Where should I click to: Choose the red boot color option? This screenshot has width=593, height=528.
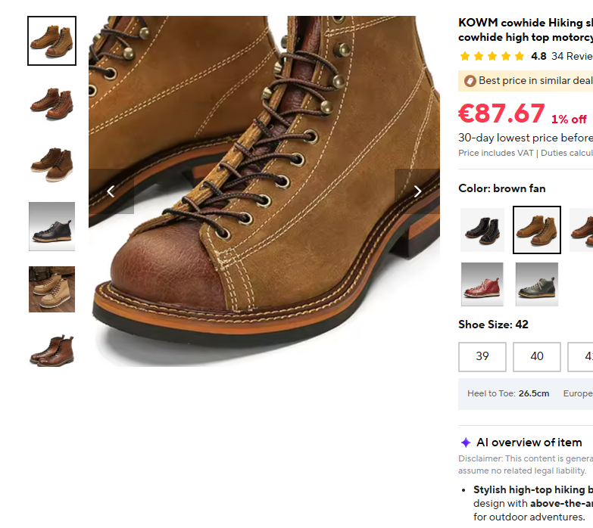(482, 284)
